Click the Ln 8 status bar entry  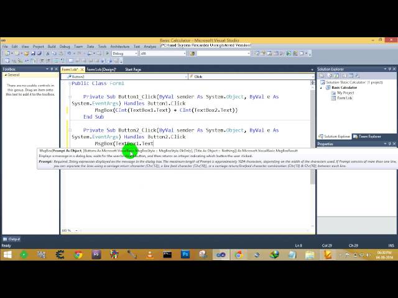(298, 246)
